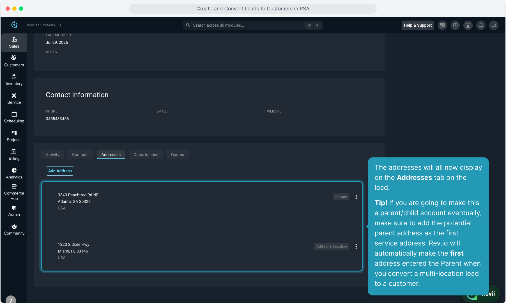Switch to the Contacts tab

coord(80,155)
